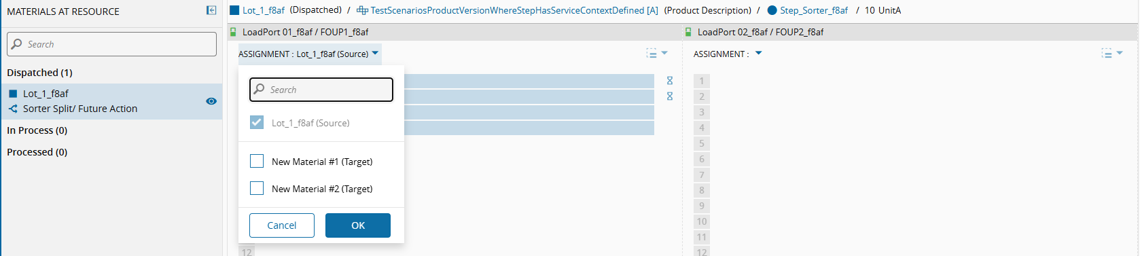Open the Step_Sorter_f8af breadcrumb link
Image resolution: width=1140 pixels, height=256 pixels.
point(814,10)
